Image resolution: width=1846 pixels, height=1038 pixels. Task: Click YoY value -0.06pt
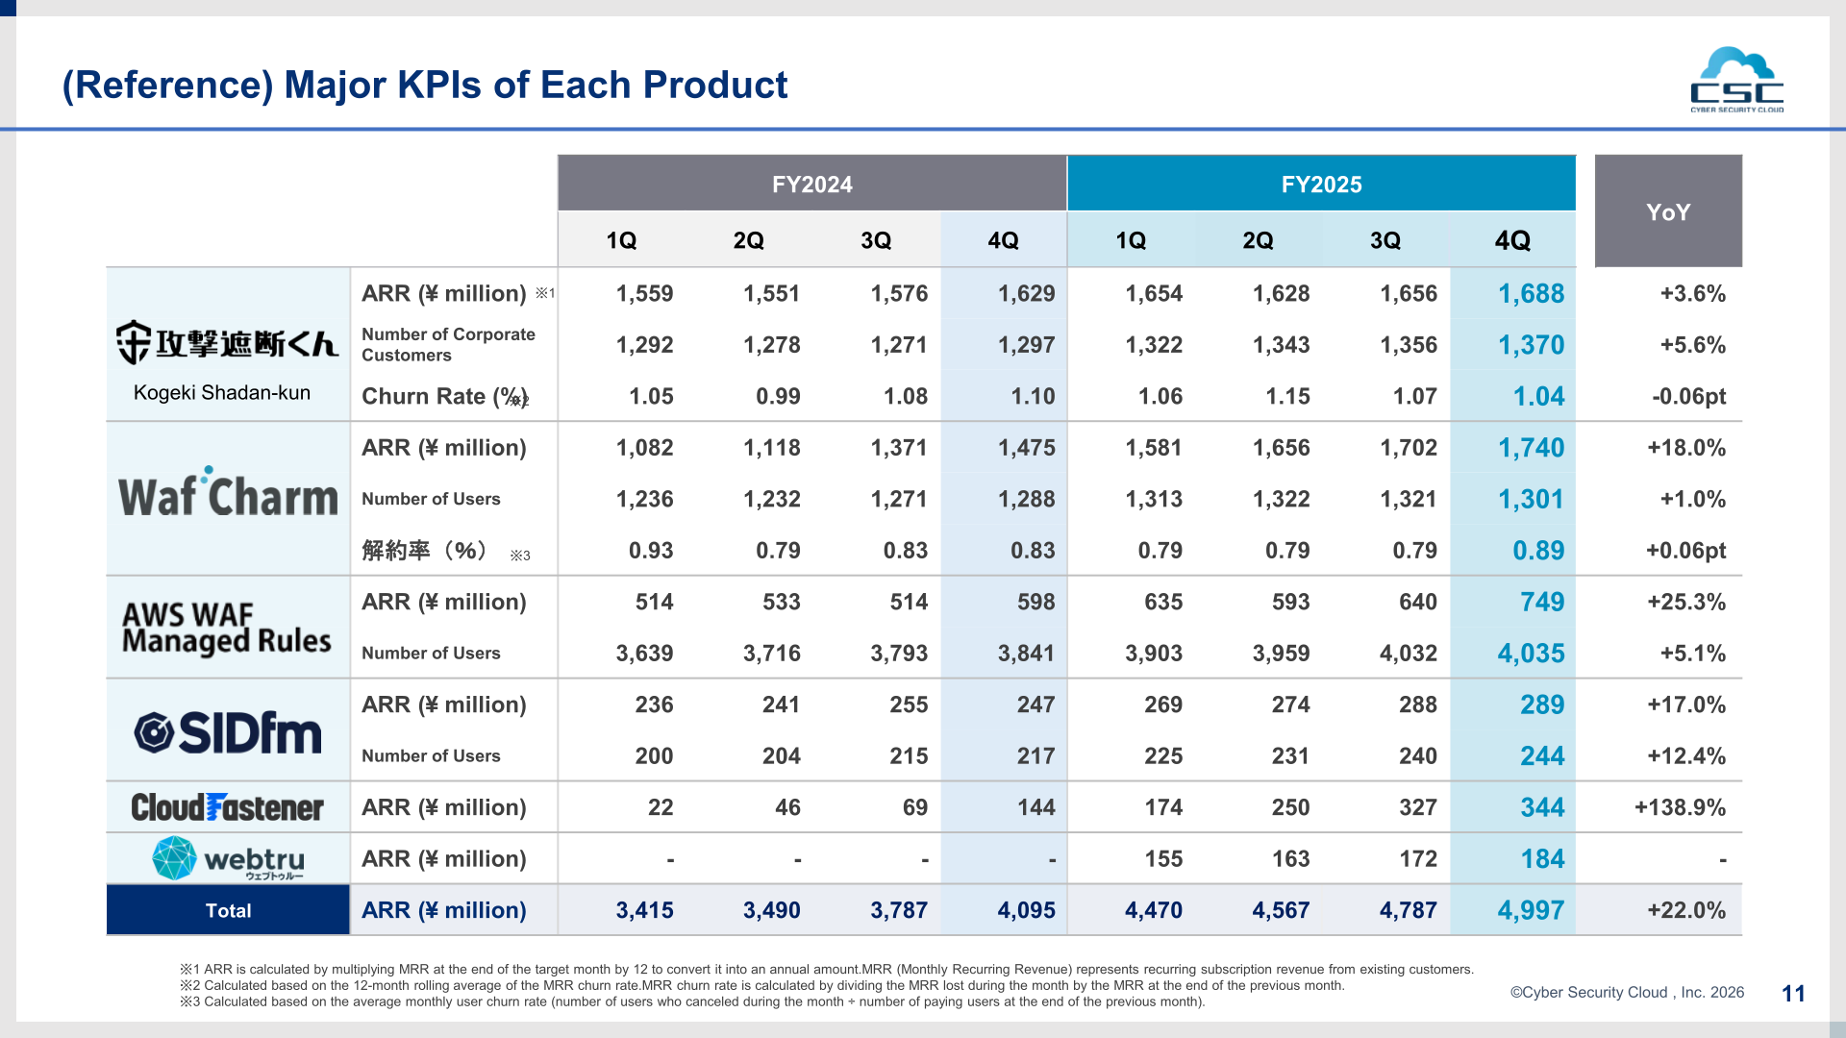(1688, 396)
